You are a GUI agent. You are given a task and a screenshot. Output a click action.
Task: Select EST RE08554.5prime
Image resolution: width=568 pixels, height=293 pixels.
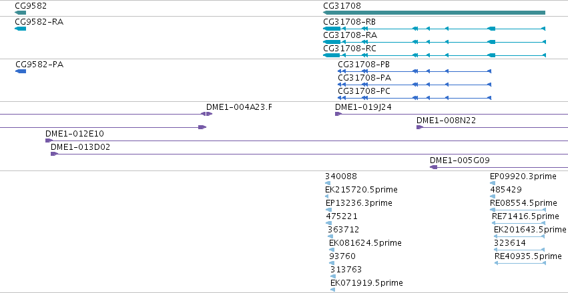pos(523,203)
